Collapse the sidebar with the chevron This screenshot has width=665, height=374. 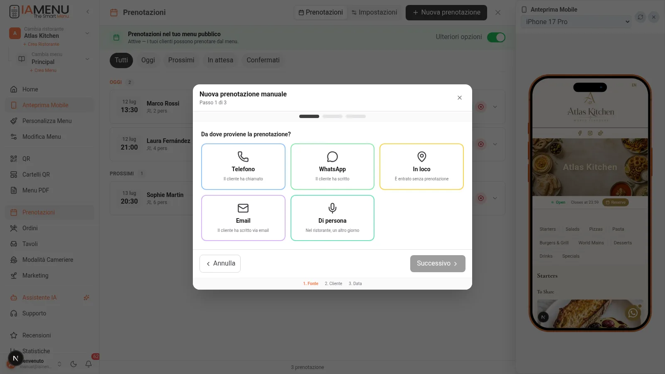(x=88, y=12)
